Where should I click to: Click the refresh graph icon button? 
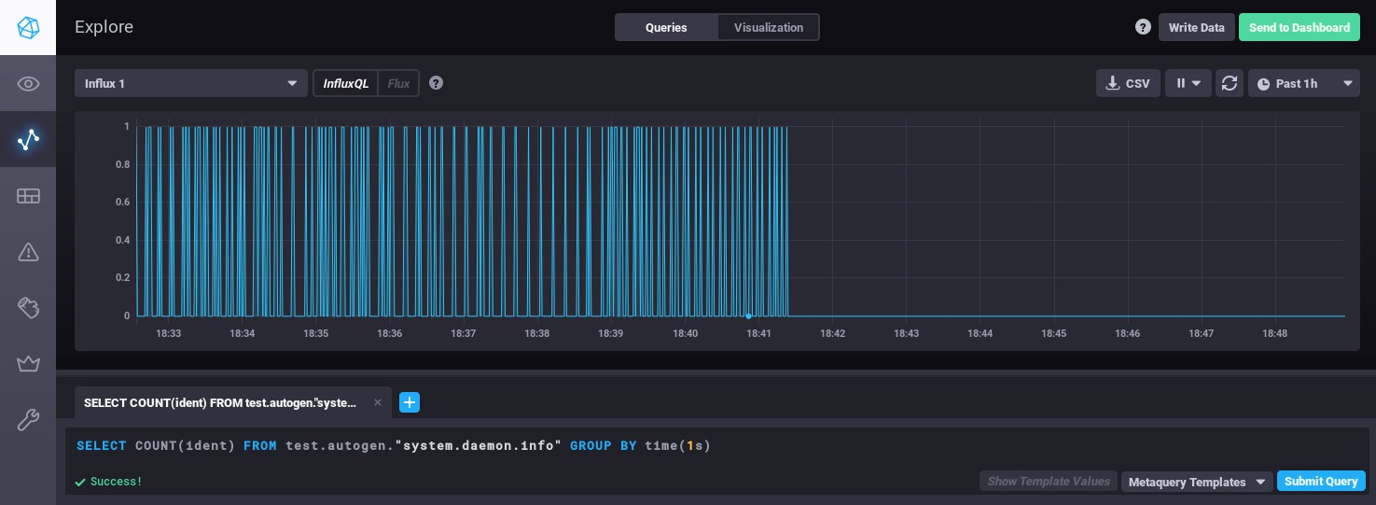[1230, 83]
